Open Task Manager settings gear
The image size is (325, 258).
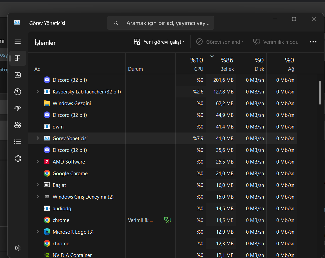point(18,248)
